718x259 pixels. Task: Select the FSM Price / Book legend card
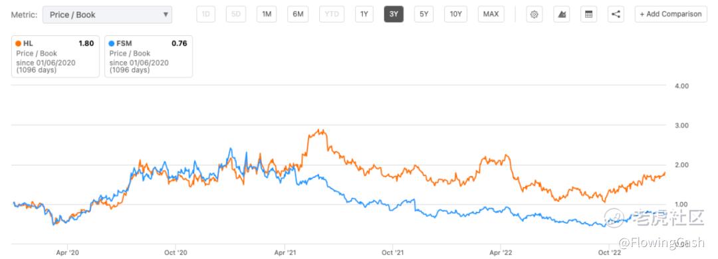click(148, 56)
